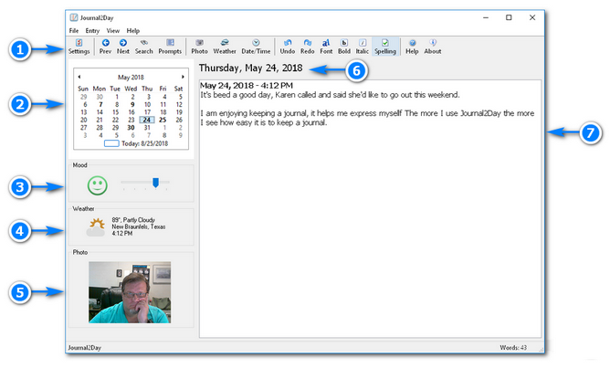Image resolution: width=610 pixels, height=368 pixels.
Task: Minimize the Journal2Day window
Action: click(486, 17)
